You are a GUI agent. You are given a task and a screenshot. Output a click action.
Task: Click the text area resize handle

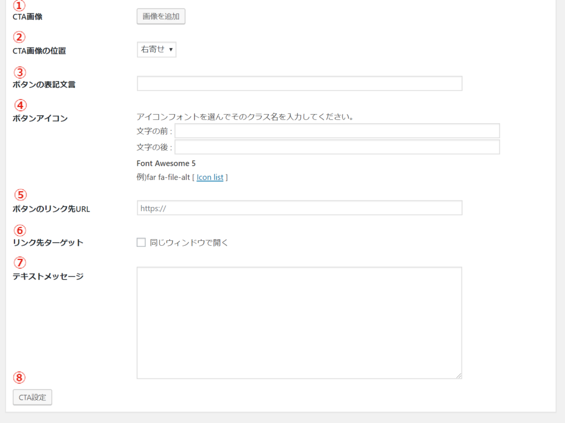click(x=458, y=375)
